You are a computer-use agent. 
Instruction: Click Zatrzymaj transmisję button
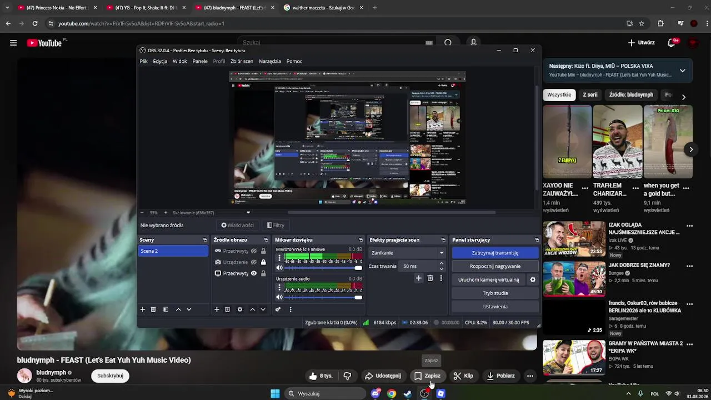[495, 253]
